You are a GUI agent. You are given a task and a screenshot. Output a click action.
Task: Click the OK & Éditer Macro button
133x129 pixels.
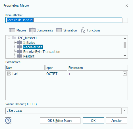(x=60, y=121)
